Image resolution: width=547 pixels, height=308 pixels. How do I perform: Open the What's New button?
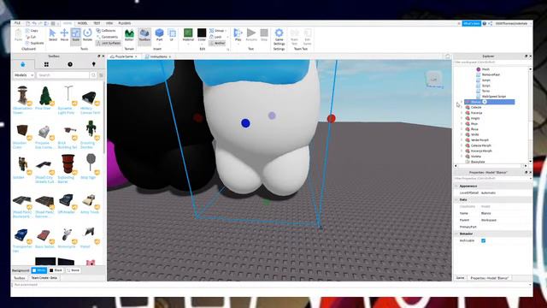click(471, 23)
